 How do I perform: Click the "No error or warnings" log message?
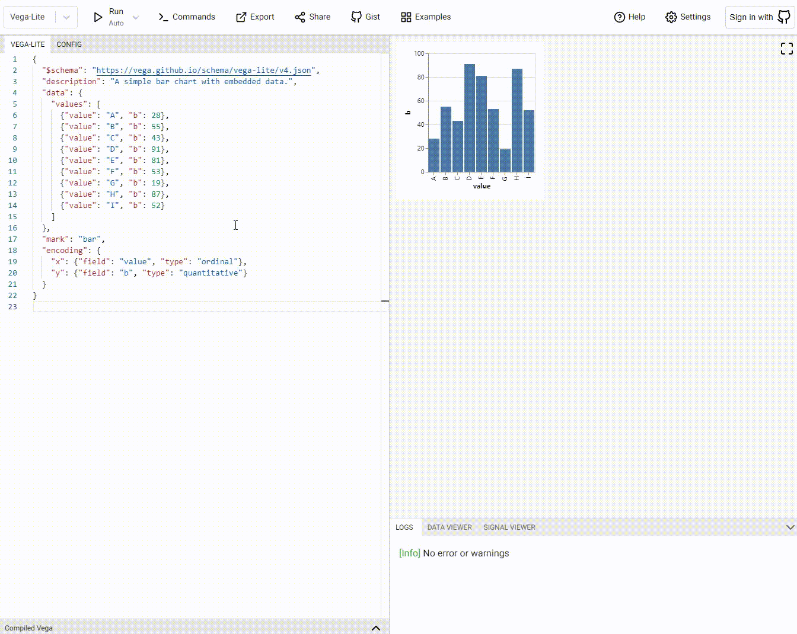click(466, 553)
